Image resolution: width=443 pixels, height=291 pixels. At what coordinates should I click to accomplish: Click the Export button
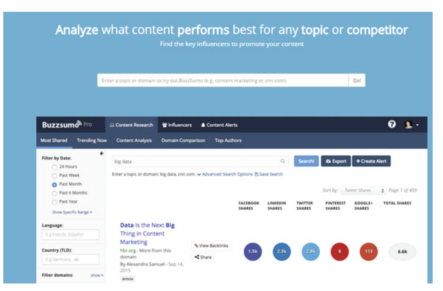pyautogui.click(x=336, y=161)
